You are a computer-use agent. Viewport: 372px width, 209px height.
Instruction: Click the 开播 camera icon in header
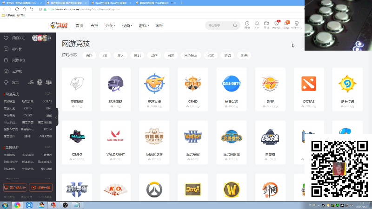click(x=266, y=25)
